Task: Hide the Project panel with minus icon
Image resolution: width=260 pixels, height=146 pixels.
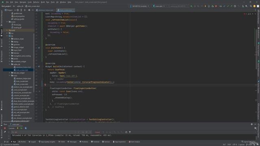Action: (32, 10)
